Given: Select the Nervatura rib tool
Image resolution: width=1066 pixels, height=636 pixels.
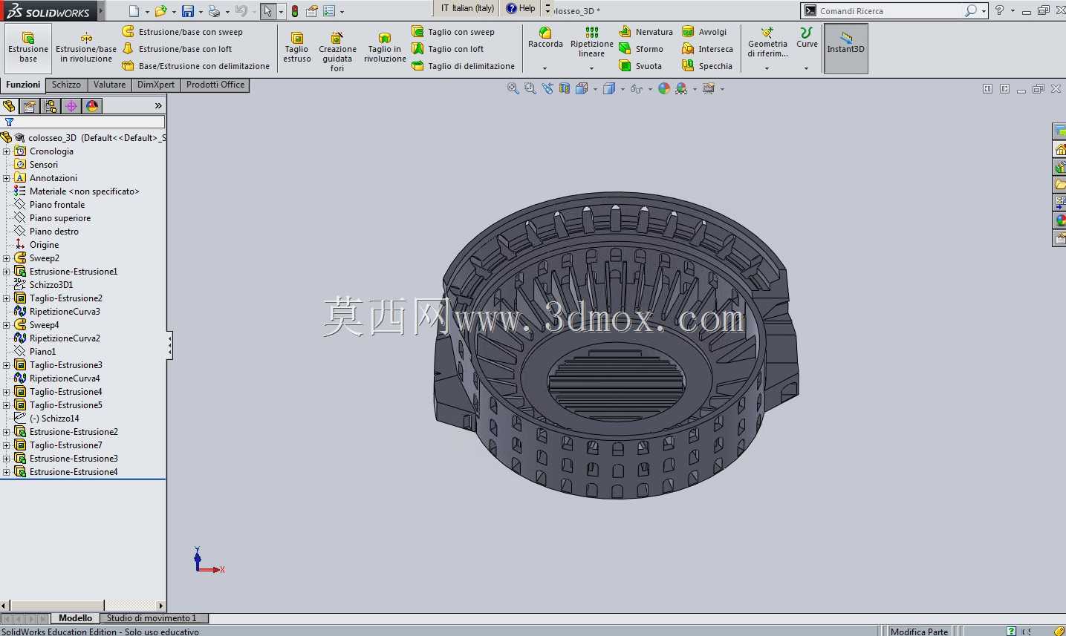Looking at the screenshot, I should pos(646,32).
